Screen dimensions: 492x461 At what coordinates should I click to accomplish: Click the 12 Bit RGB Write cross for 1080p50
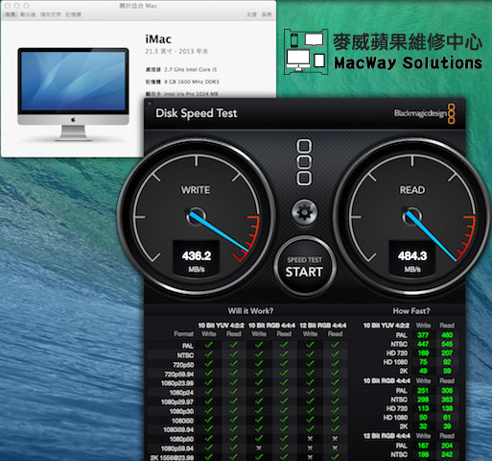point(310,439)
